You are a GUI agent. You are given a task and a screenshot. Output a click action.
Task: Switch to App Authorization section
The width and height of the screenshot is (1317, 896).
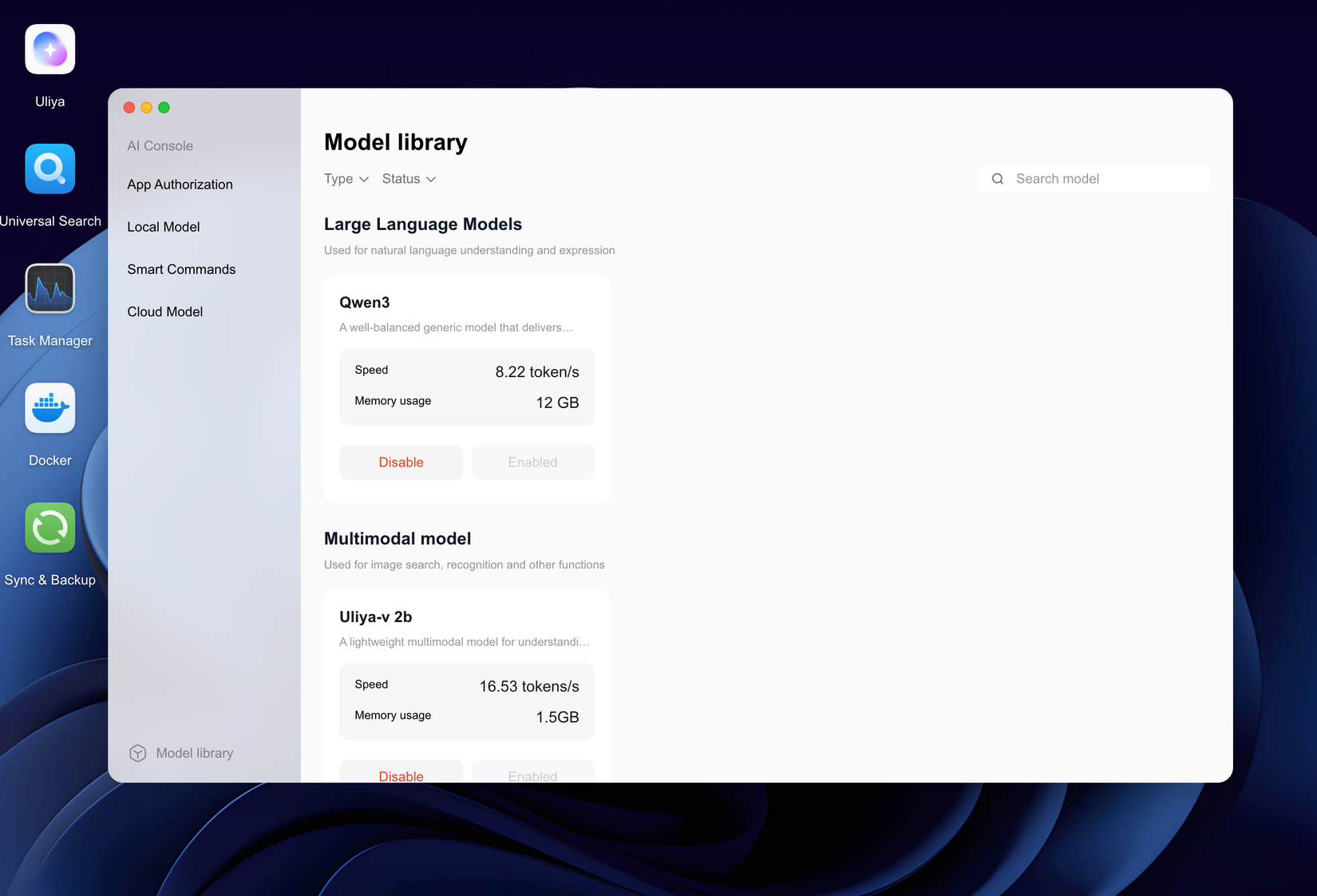pos(180,184)
